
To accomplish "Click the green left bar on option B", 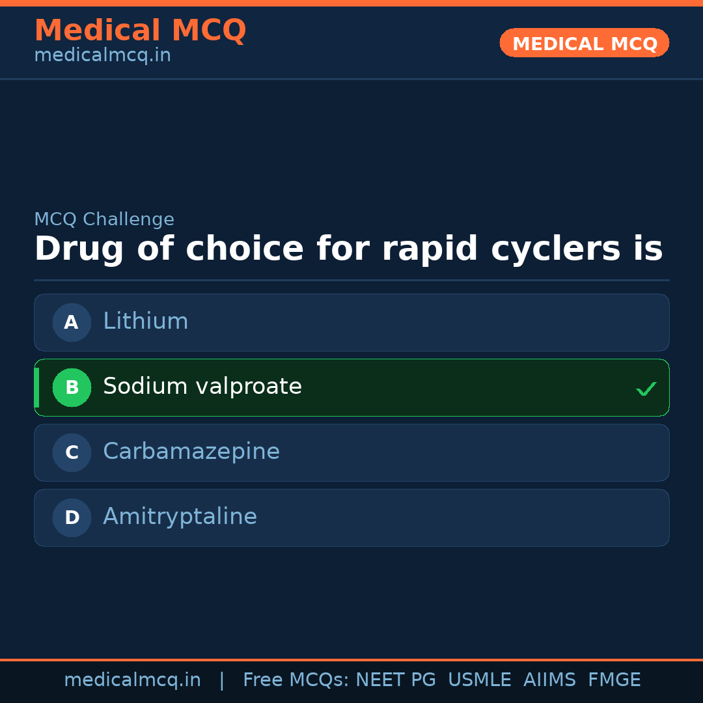I will click(x=36, y=387).
